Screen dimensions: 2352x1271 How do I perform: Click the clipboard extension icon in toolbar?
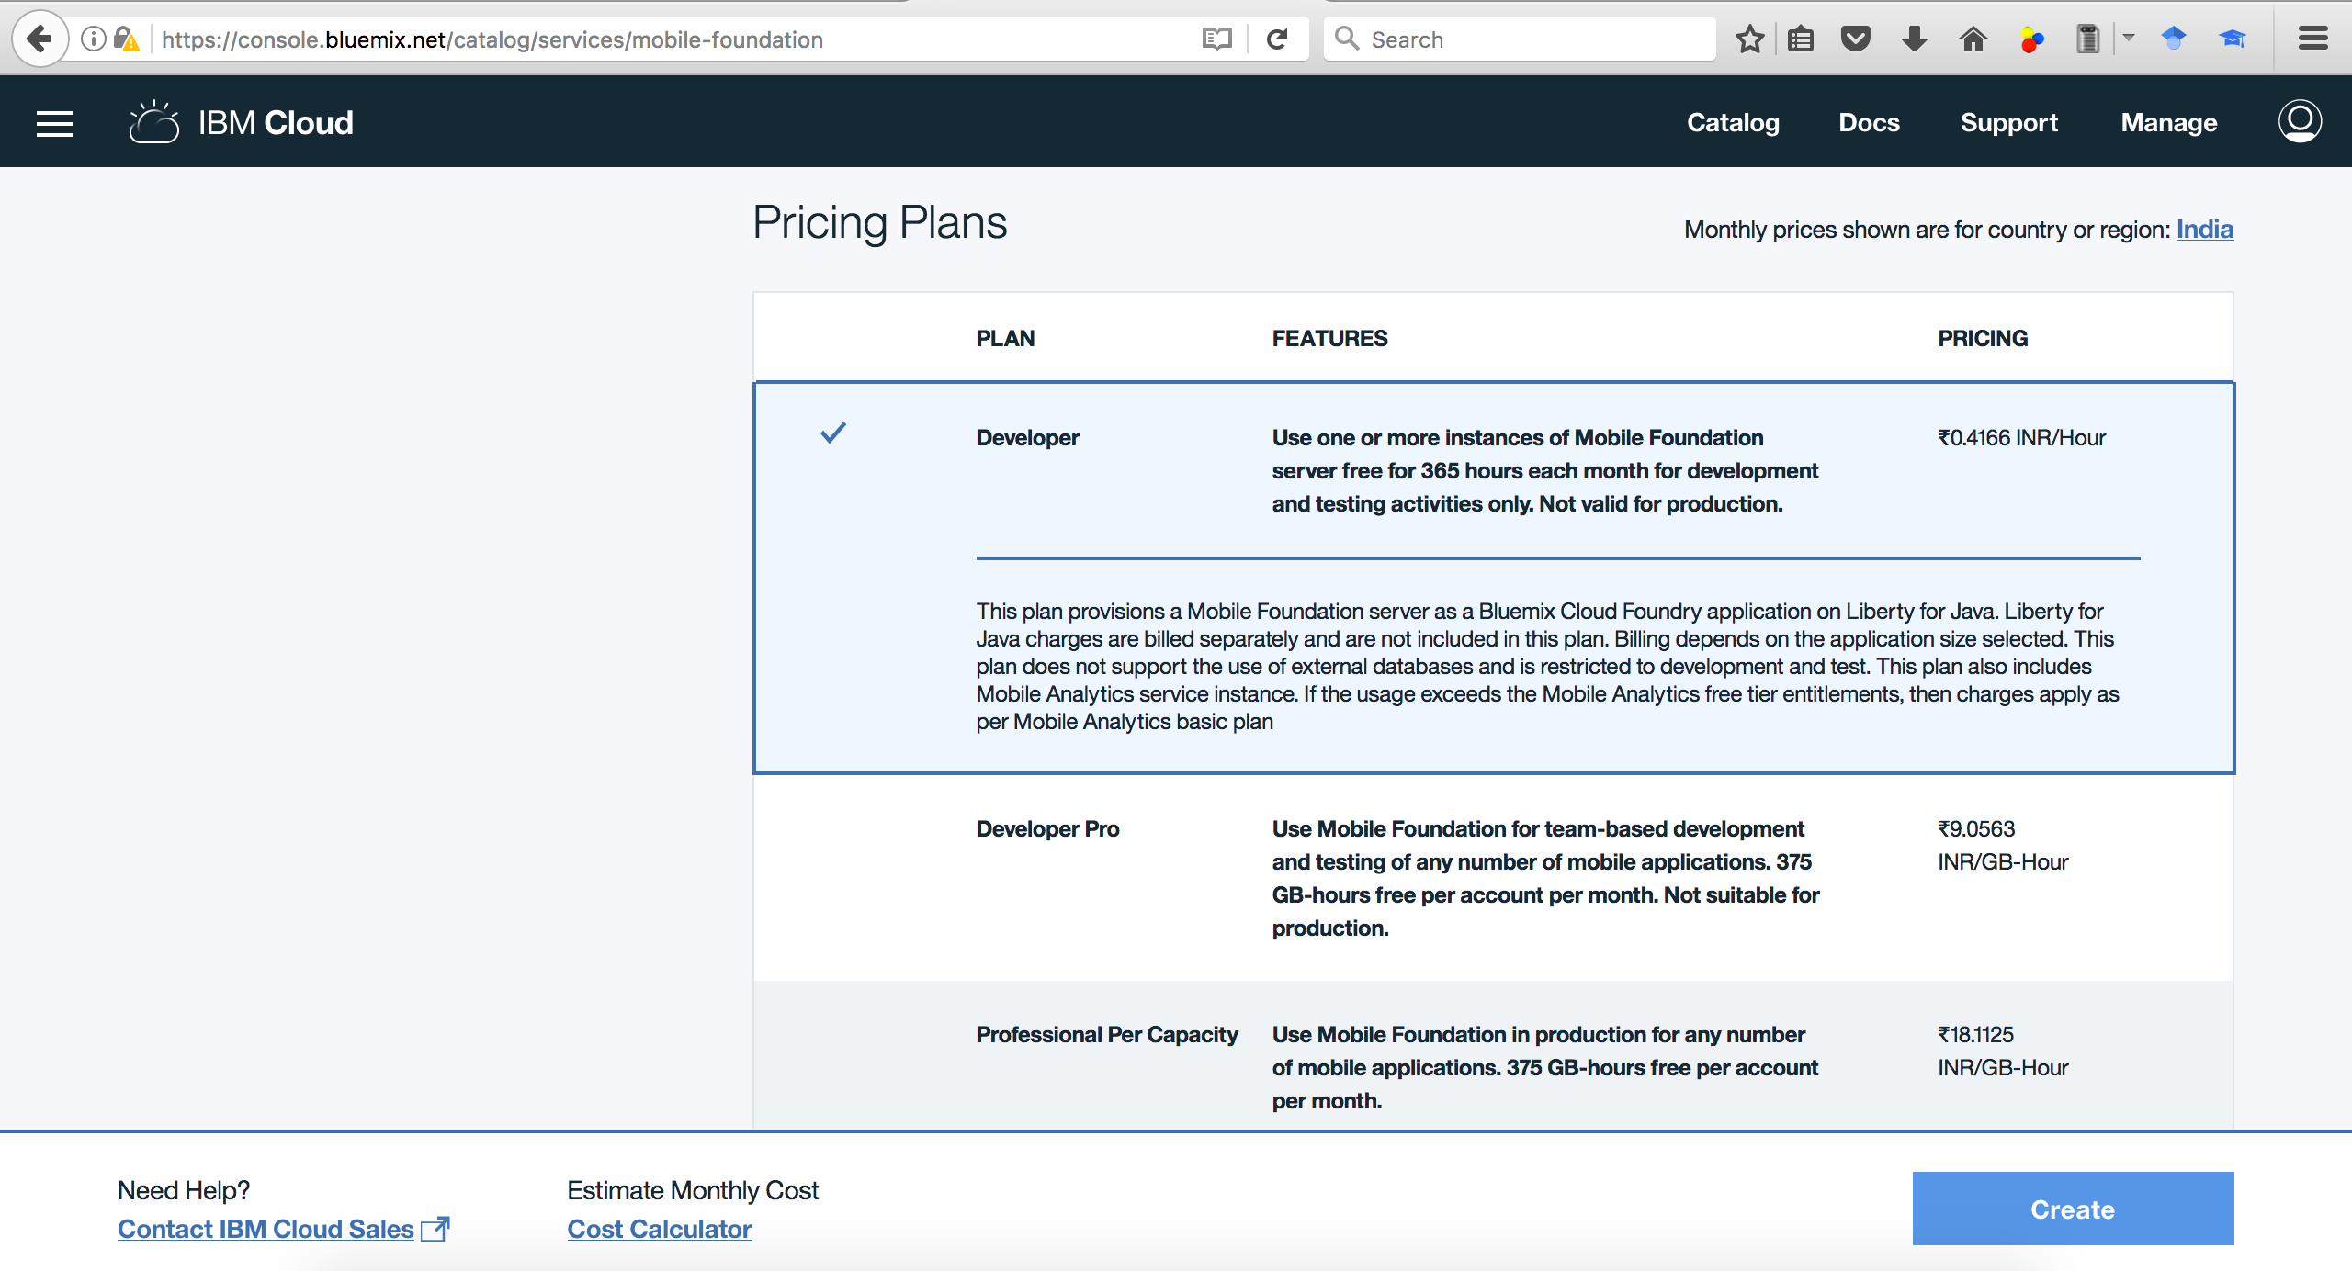[x=2087, y=39]
